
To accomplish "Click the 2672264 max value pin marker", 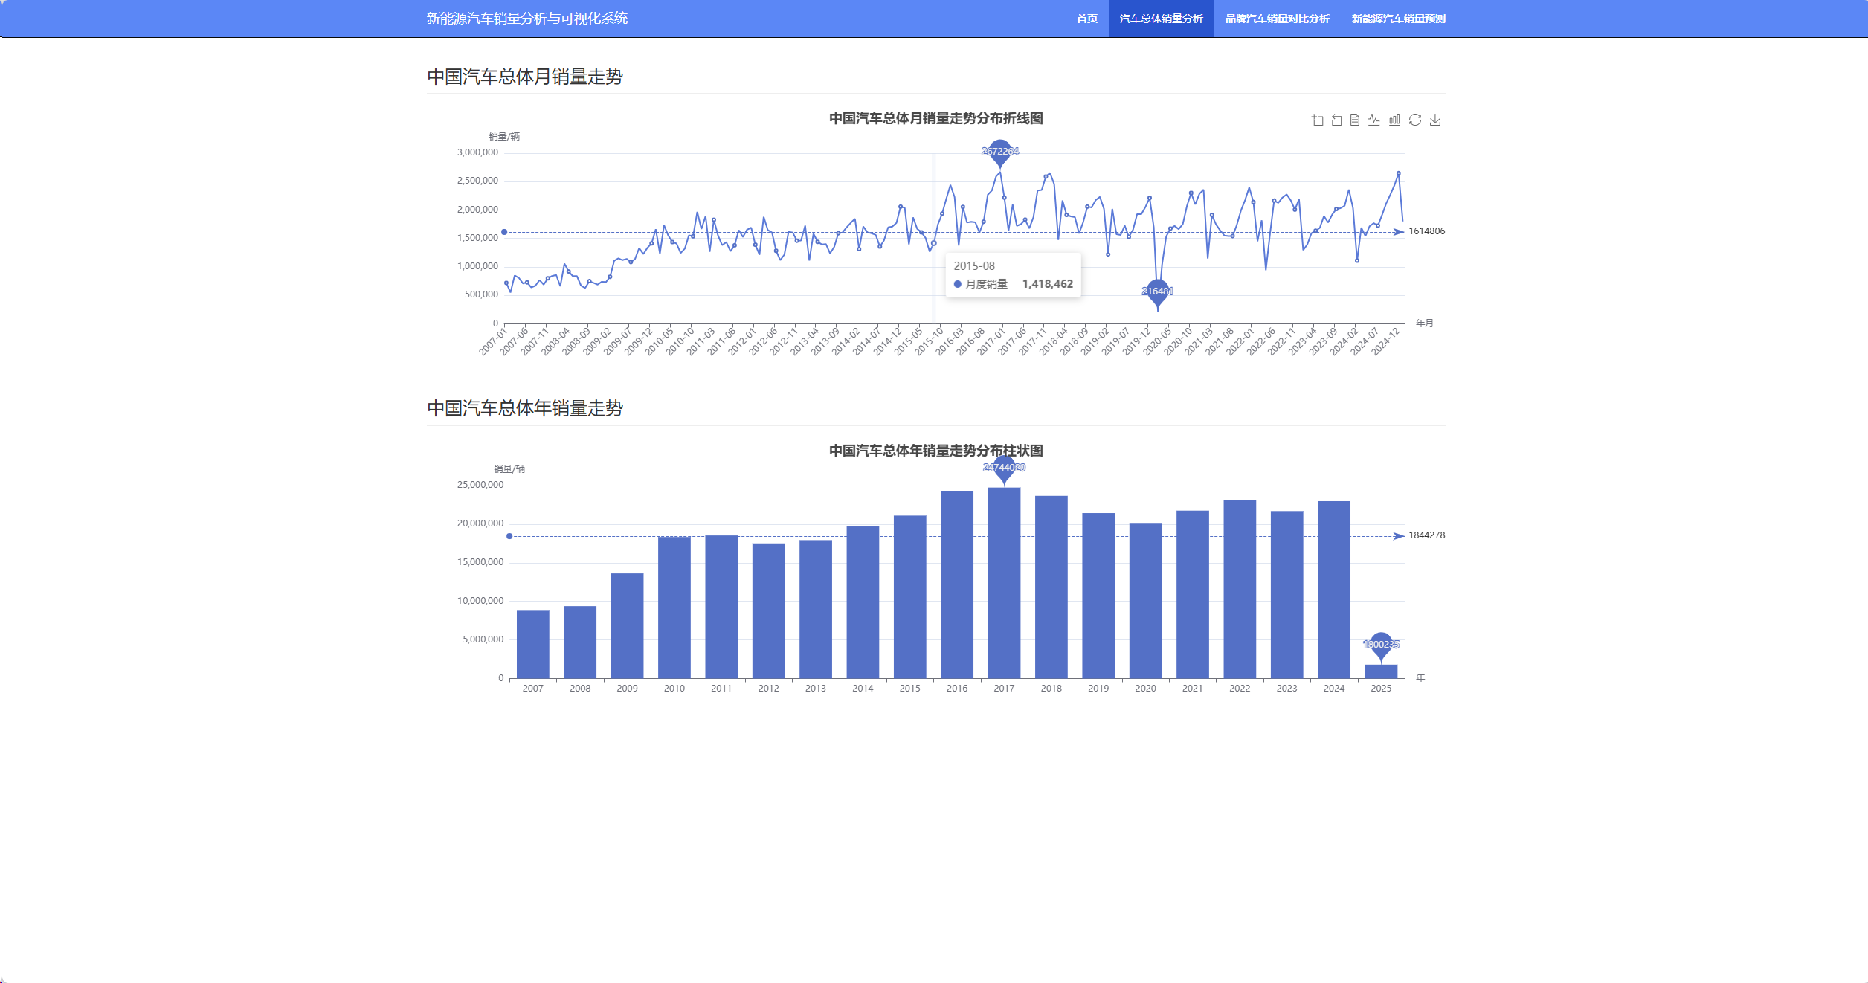I will [1000, 152].
